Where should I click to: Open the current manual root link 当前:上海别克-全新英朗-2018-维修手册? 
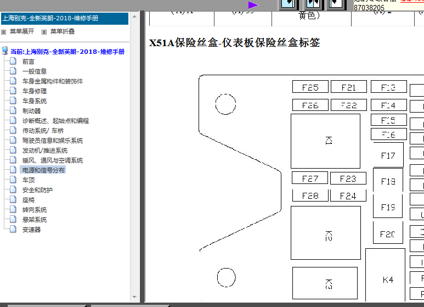coord(67,52)
